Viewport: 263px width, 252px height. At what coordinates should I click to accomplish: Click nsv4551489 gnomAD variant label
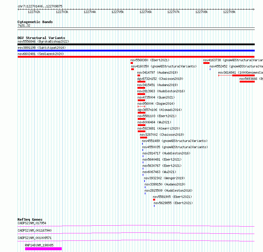click(x=175, y=141)
